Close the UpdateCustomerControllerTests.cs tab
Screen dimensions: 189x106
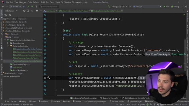122,11
